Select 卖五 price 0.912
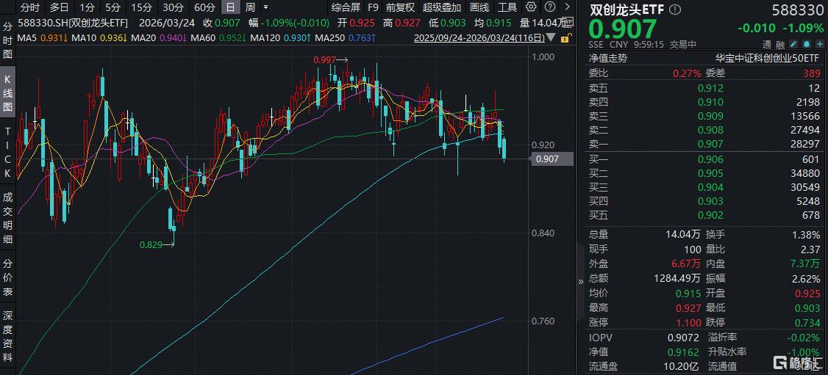Image resolution: width=828 pixels, height=375 pixels. tap(711, 88)
